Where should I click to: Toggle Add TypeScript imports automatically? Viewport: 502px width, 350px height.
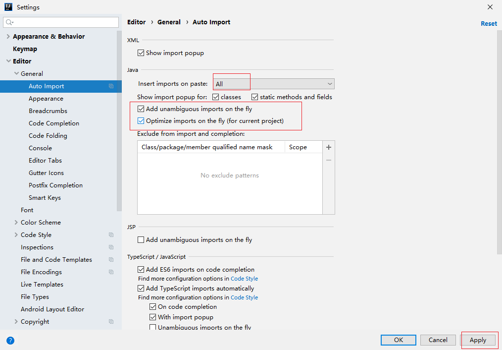point(141,289)
